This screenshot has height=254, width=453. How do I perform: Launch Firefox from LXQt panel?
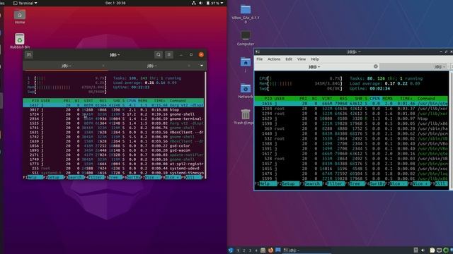270,250
